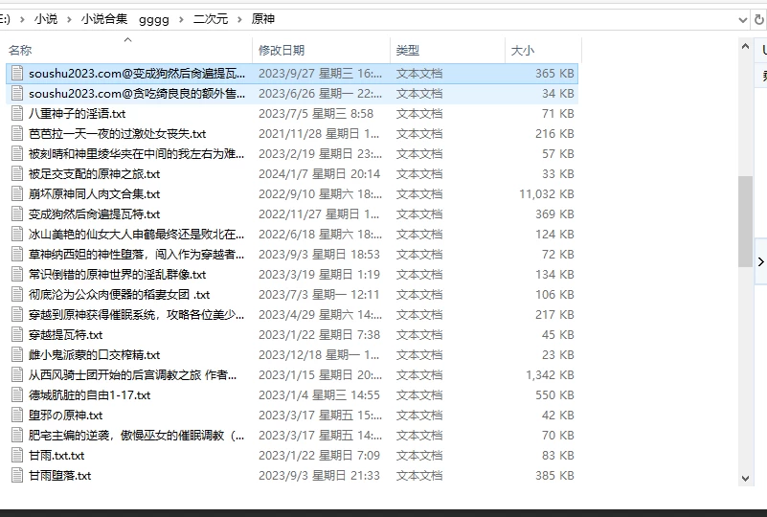Navigate to 二次元 in the address bar

[211, 19]
